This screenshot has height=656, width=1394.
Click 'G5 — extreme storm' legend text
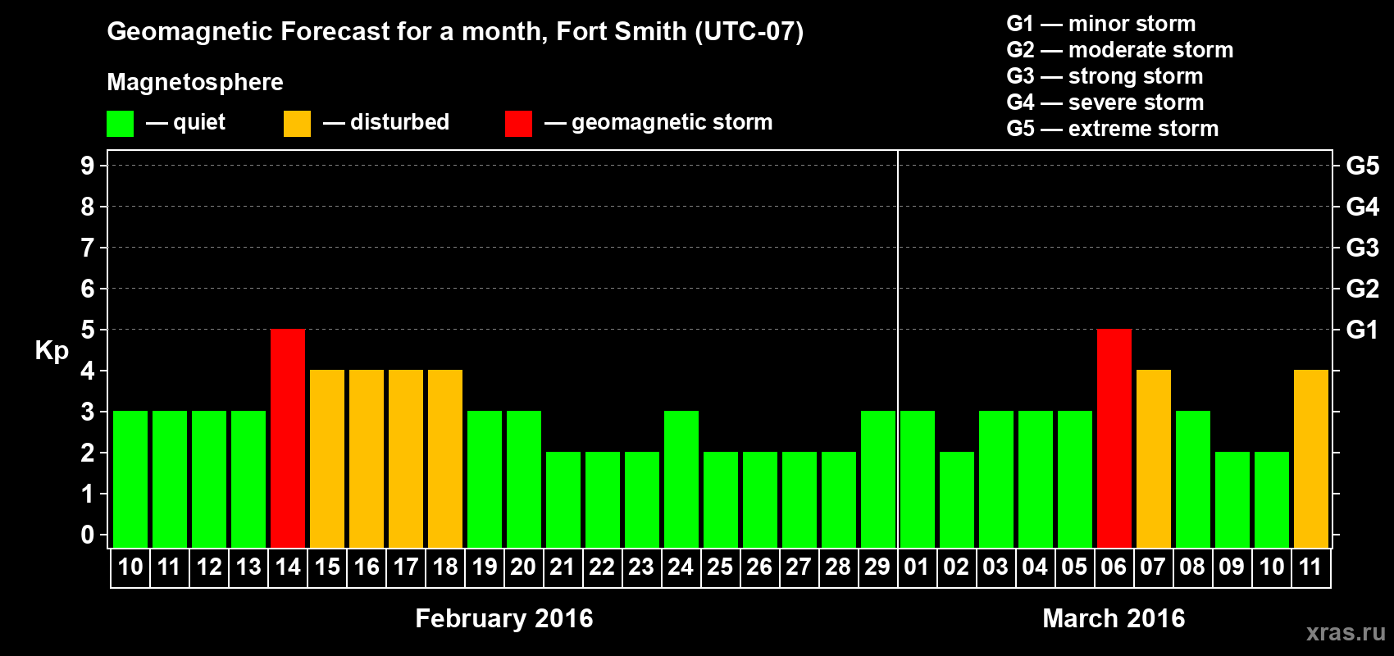pos(1113,129)
